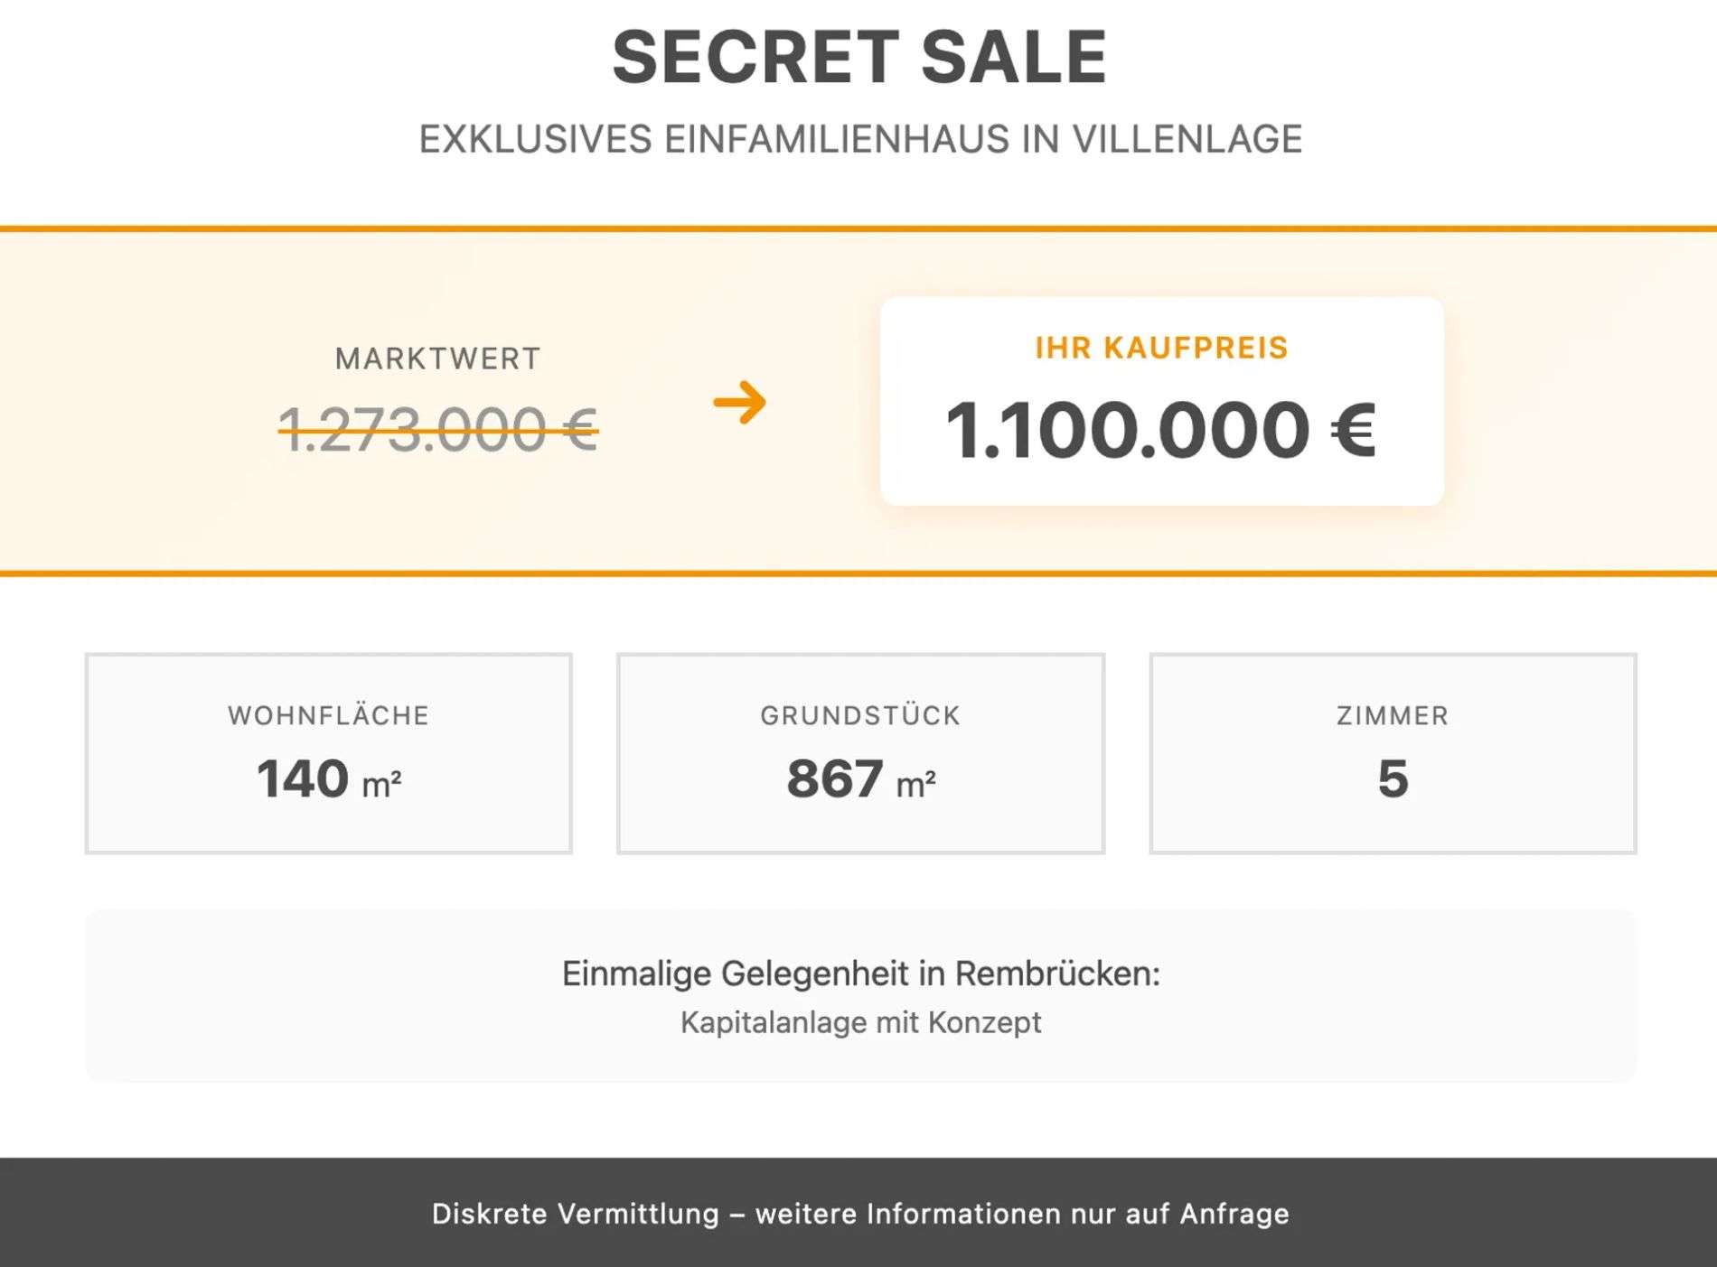Viewport: 1717px width, 1267px height.
Task: Click the room count number 5
Action: (x=1393, y=778)
